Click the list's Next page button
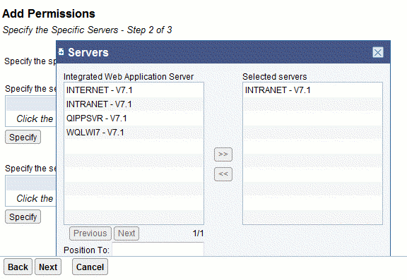407x280 pixels. coord(126,233)
